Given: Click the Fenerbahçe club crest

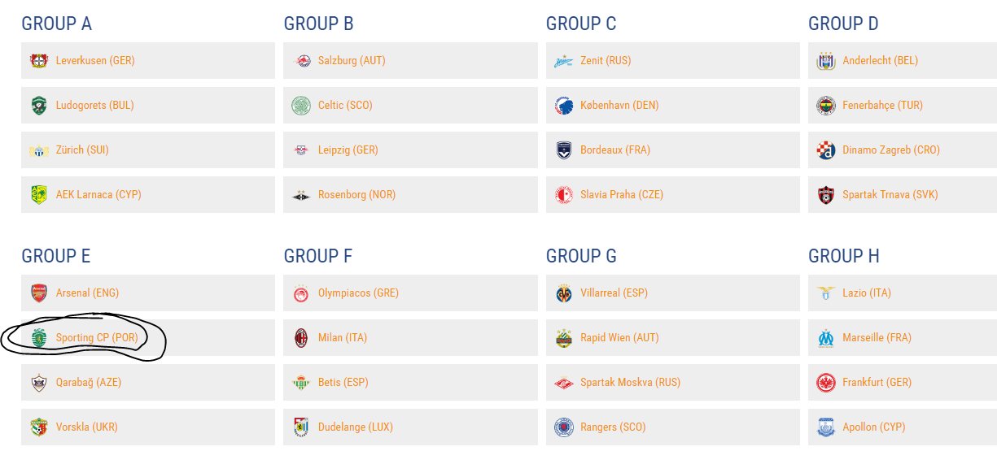Looking at the screenshot, I should (826, 106).
